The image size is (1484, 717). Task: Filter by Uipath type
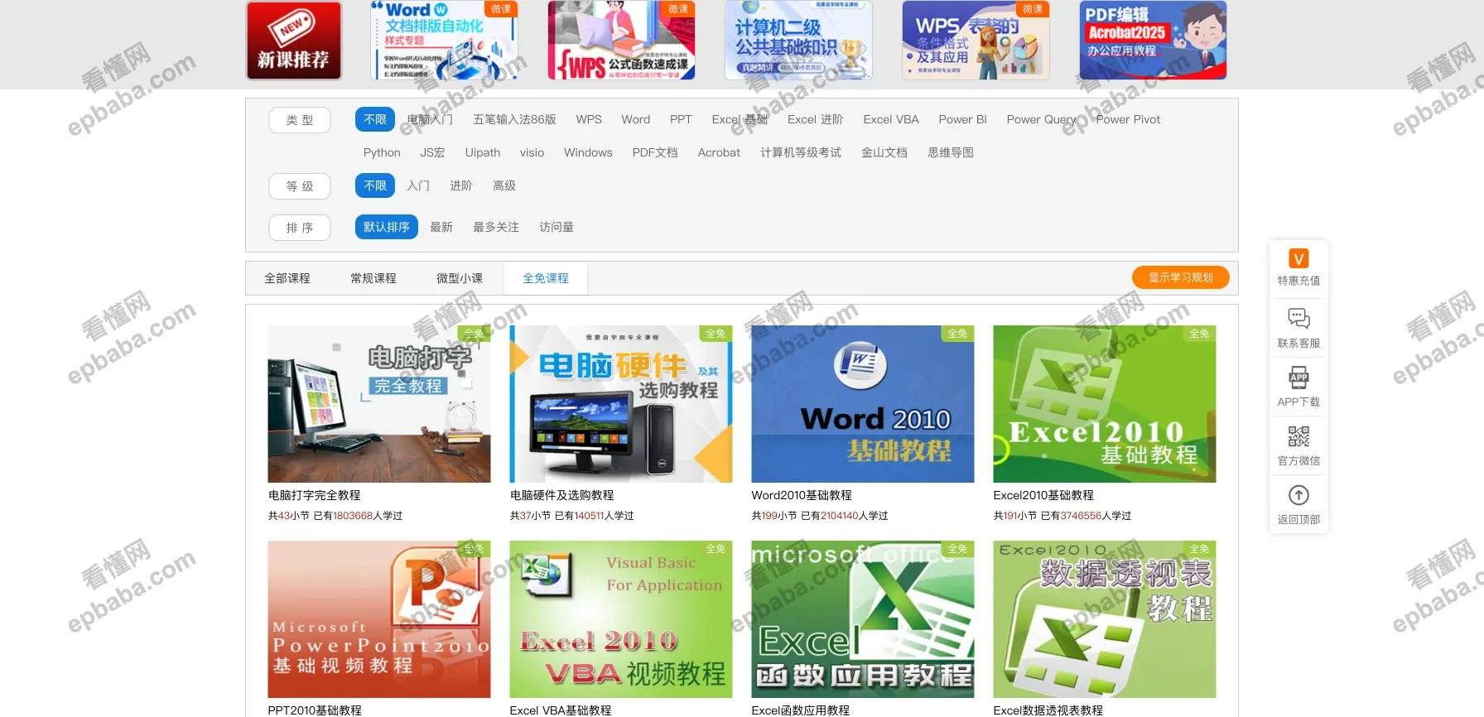(483, 152)
